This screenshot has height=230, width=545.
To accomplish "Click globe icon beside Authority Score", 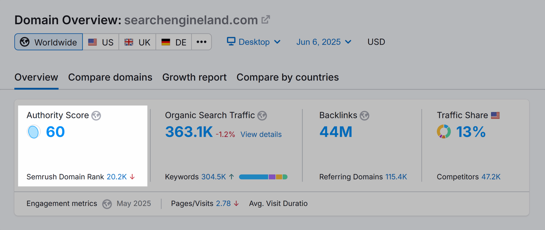I will (x=96, y=116).
